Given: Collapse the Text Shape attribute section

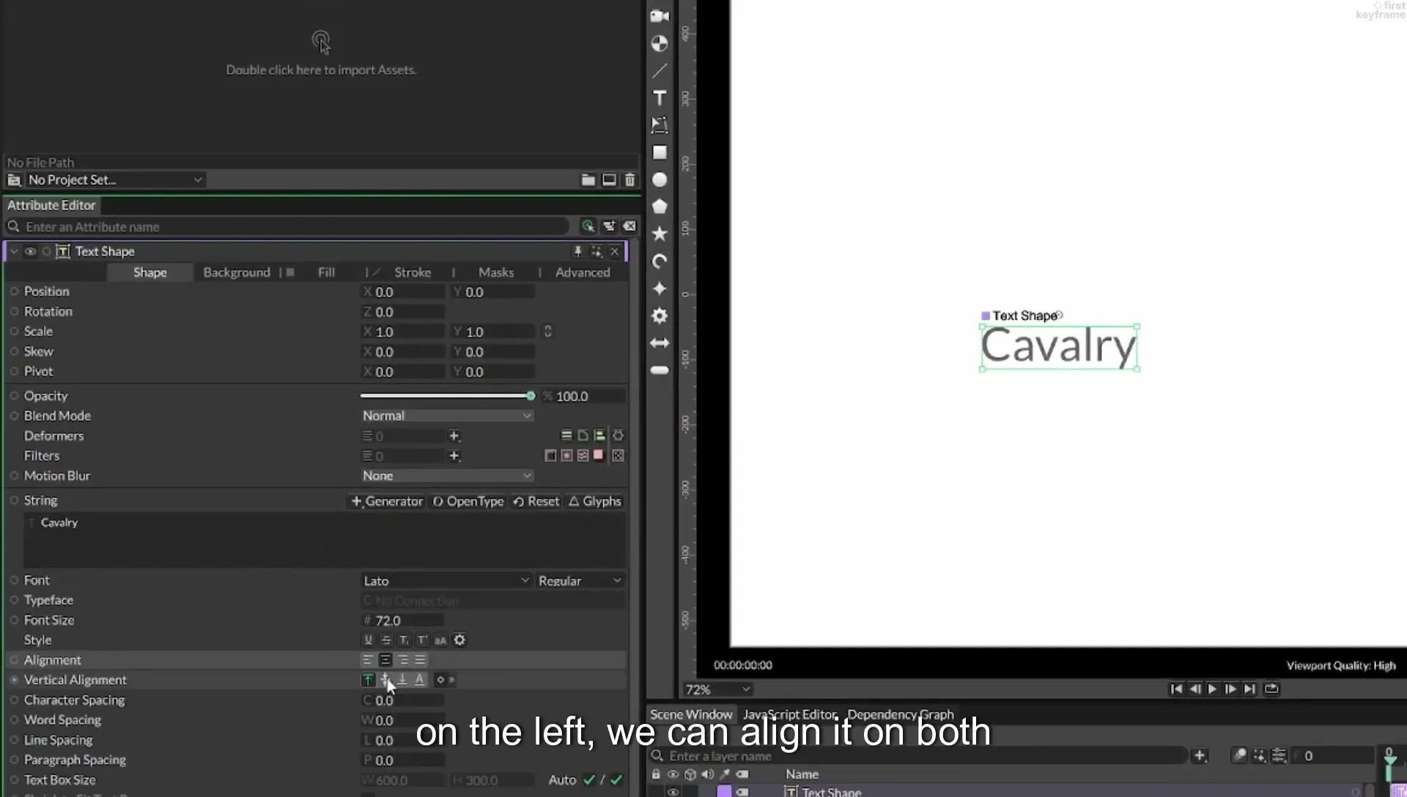Looking at the screenshot, I should [14, 251].
